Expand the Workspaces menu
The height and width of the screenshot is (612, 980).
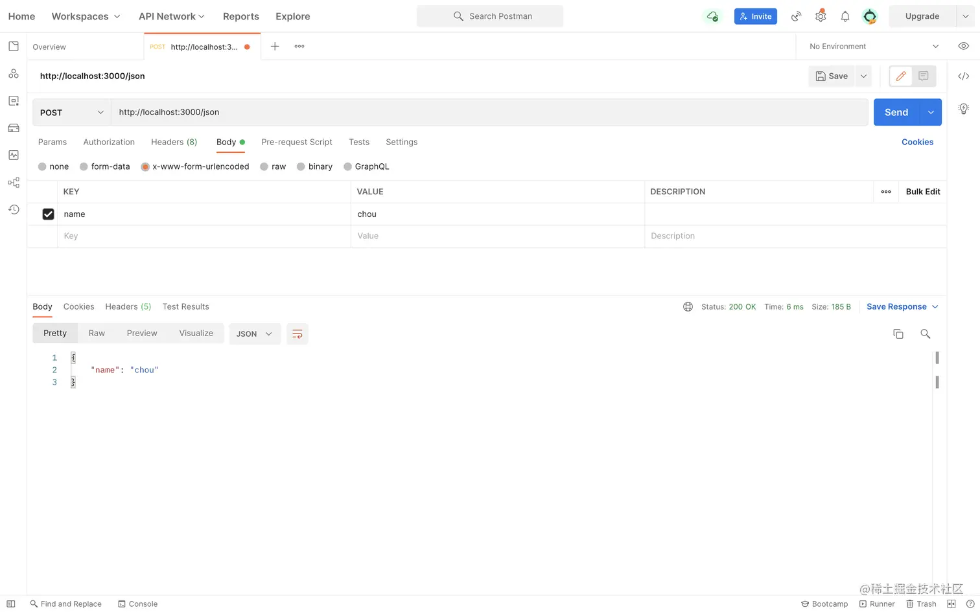click(x=86, y=16)
